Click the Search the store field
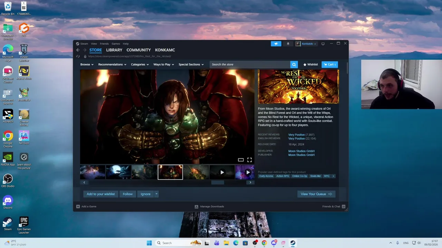The width and height of the screenshot is (442, 248). click(250, 64)
